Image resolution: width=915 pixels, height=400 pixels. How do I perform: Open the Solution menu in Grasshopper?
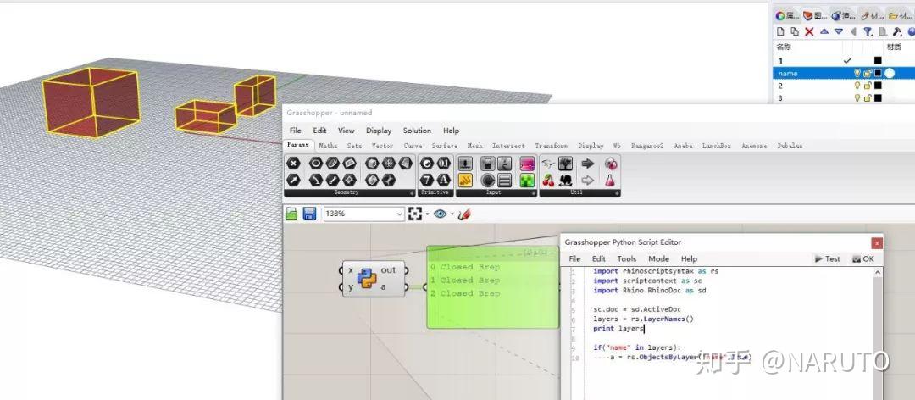tap(417, 131)
